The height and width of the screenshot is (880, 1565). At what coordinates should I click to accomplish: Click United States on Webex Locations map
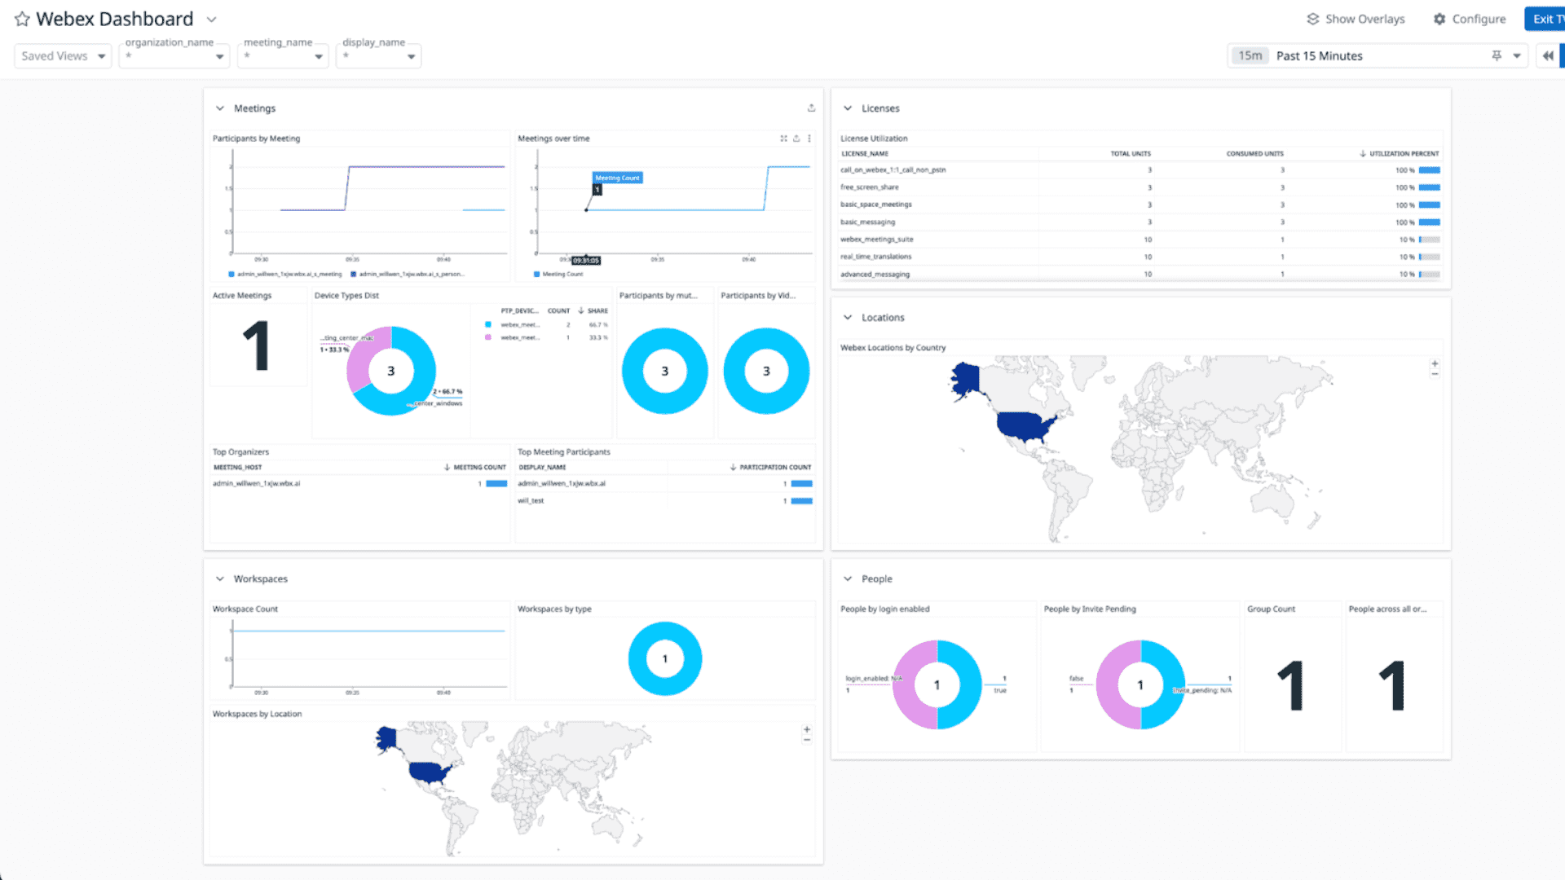tap(1024, 426)
